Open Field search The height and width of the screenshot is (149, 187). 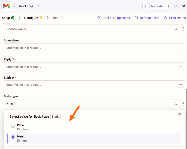175,18
